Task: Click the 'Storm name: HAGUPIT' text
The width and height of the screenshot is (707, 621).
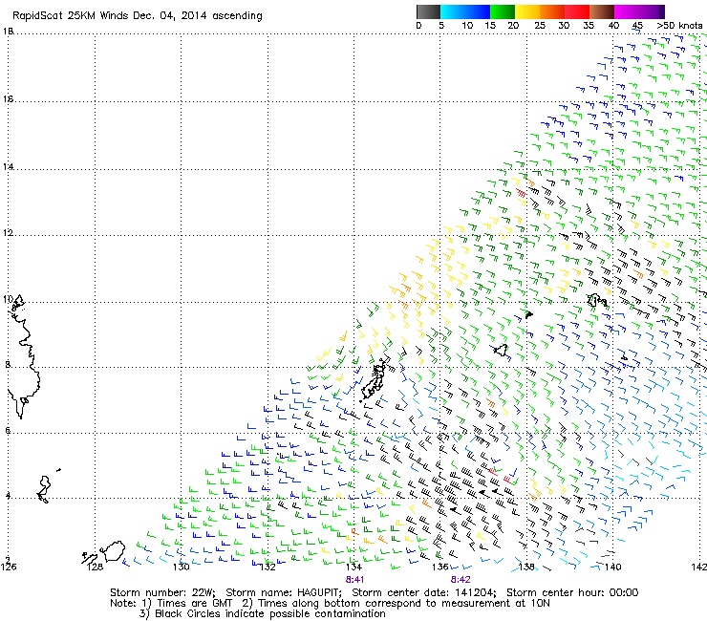Action: point(283,592)
